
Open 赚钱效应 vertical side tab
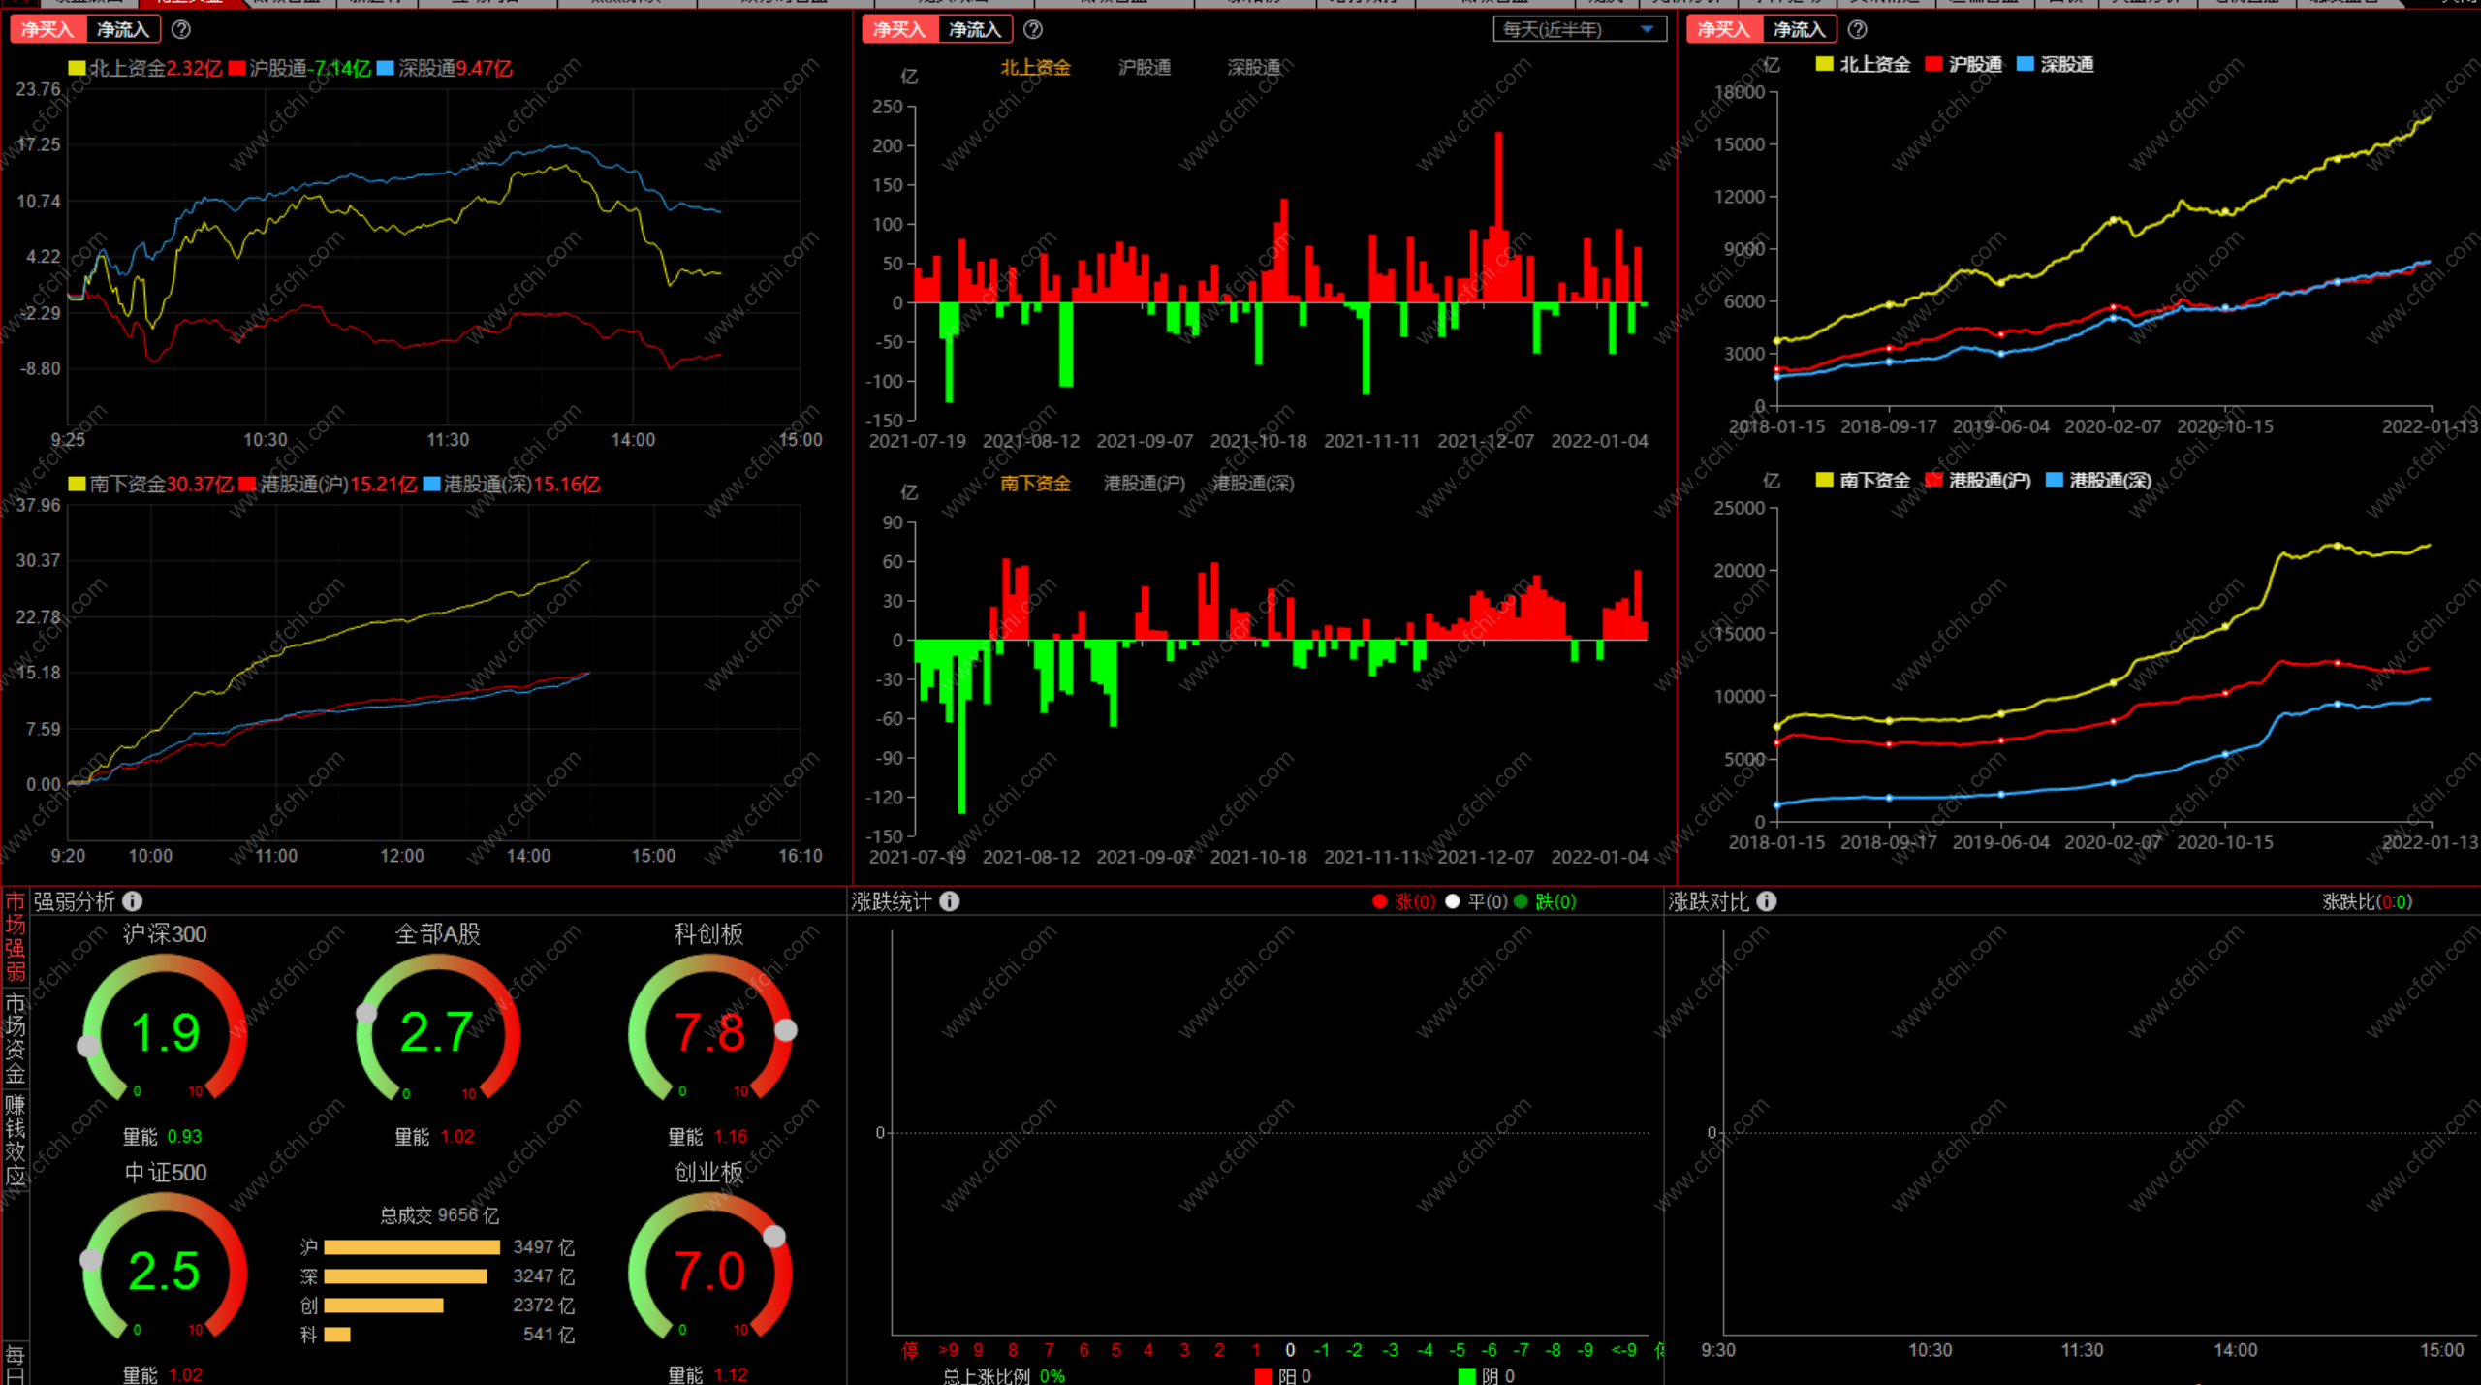pyautogui.click(x=16, y=1140)
